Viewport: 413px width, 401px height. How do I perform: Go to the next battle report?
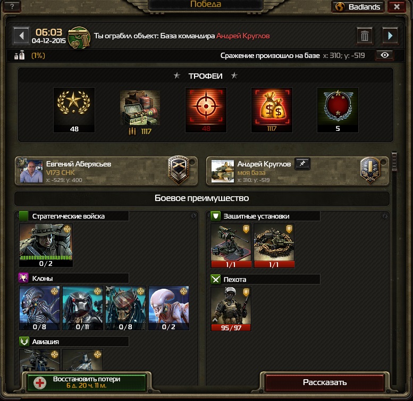[x=390, y=36]
